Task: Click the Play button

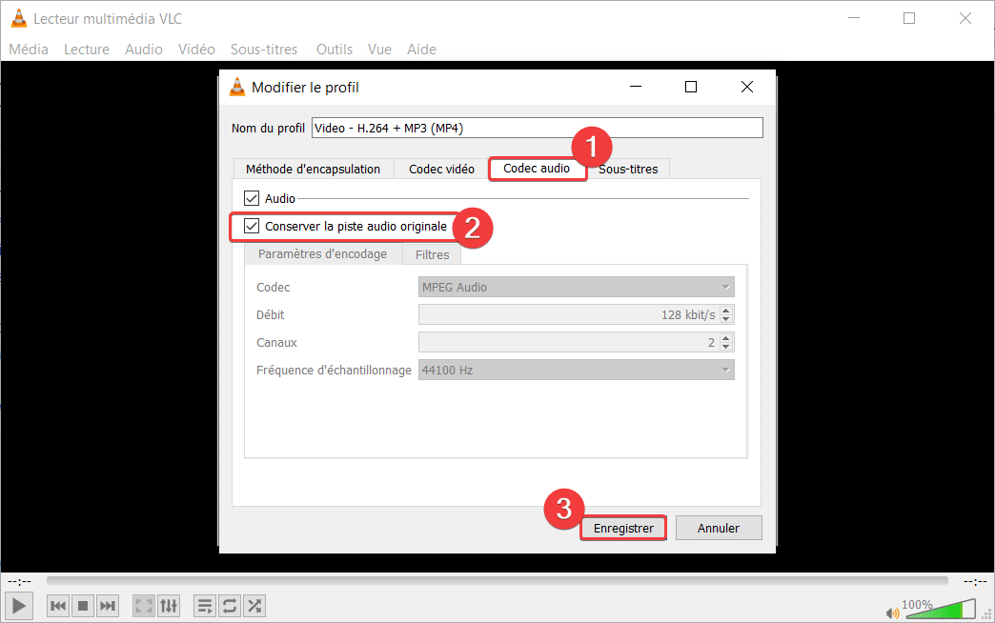Action: (19, 605)
